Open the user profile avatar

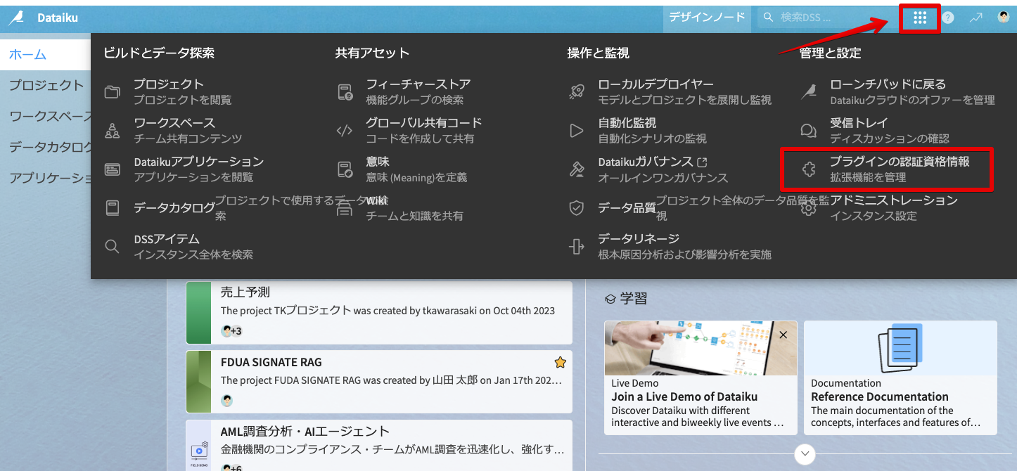(x=1004, y=17)
